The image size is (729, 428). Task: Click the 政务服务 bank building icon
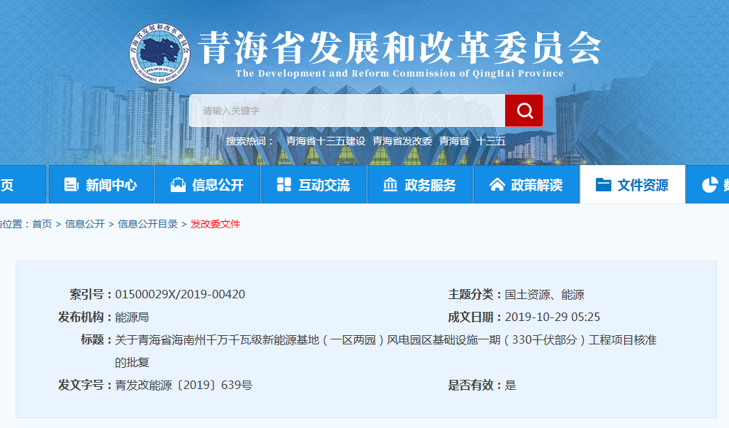coord(390,185)
